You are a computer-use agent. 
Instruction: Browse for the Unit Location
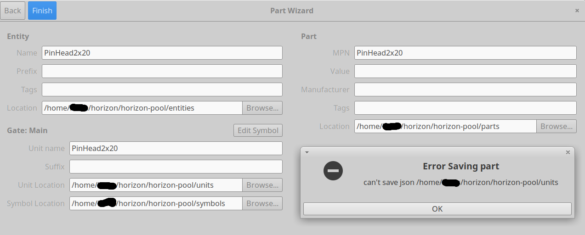click(x=262, y=185)
